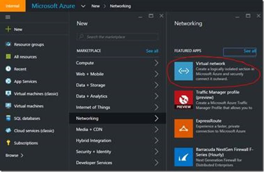This screenshot has height=172, width=264.
Task: Click the Virtual network tile icon
Action: [184, 71]
